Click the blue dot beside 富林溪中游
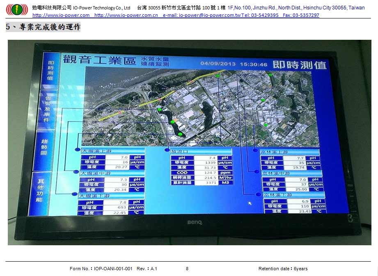Viewport: 378px width, 276px height. point(257,172)
